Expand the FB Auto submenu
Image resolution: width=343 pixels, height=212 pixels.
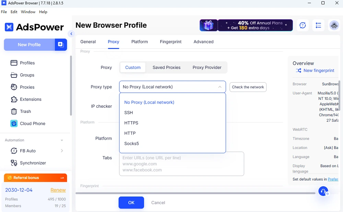click(x=62, y=151)
